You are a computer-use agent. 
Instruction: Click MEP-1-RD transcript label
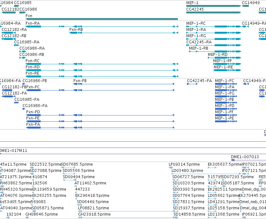(x=218, y=54)
